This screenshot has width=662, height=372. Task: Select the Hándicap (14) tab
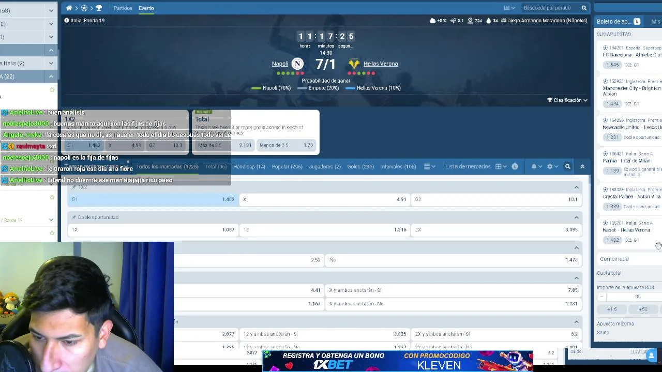click(x=249, y=167)
